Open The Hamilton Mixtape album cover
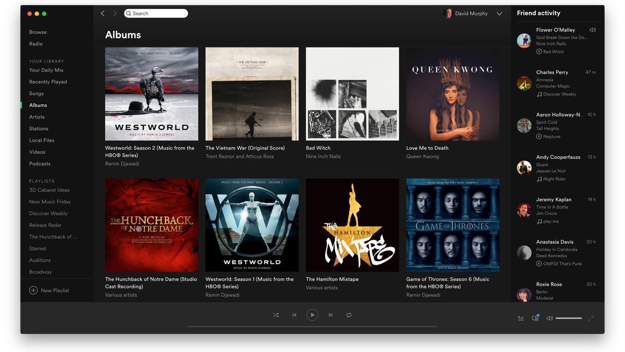Viewport: 625px width, 352px height. pos(353,225)
